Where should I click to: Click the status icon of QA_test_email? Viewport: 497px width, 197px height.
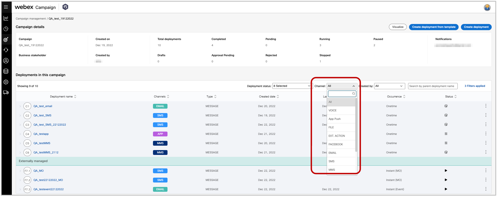446,106
